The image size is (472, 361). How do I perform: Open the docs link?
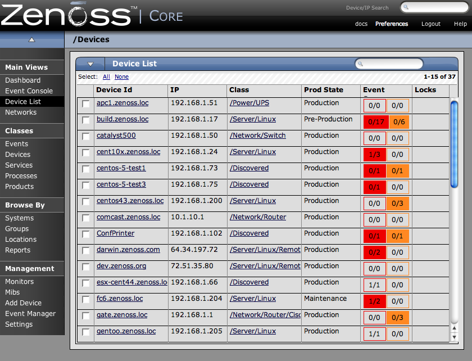pyautogui.click(x=361, y=24)
